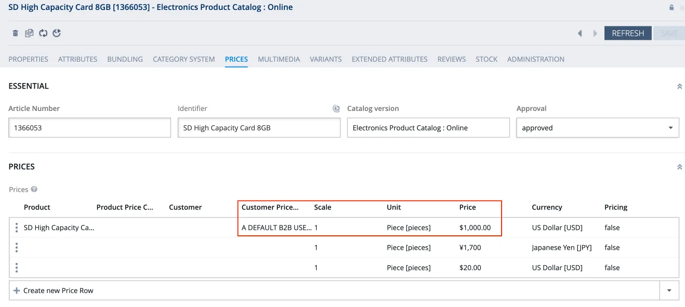Click the Product Price C... column header
The image size is (685, 307).
point(125,207)
